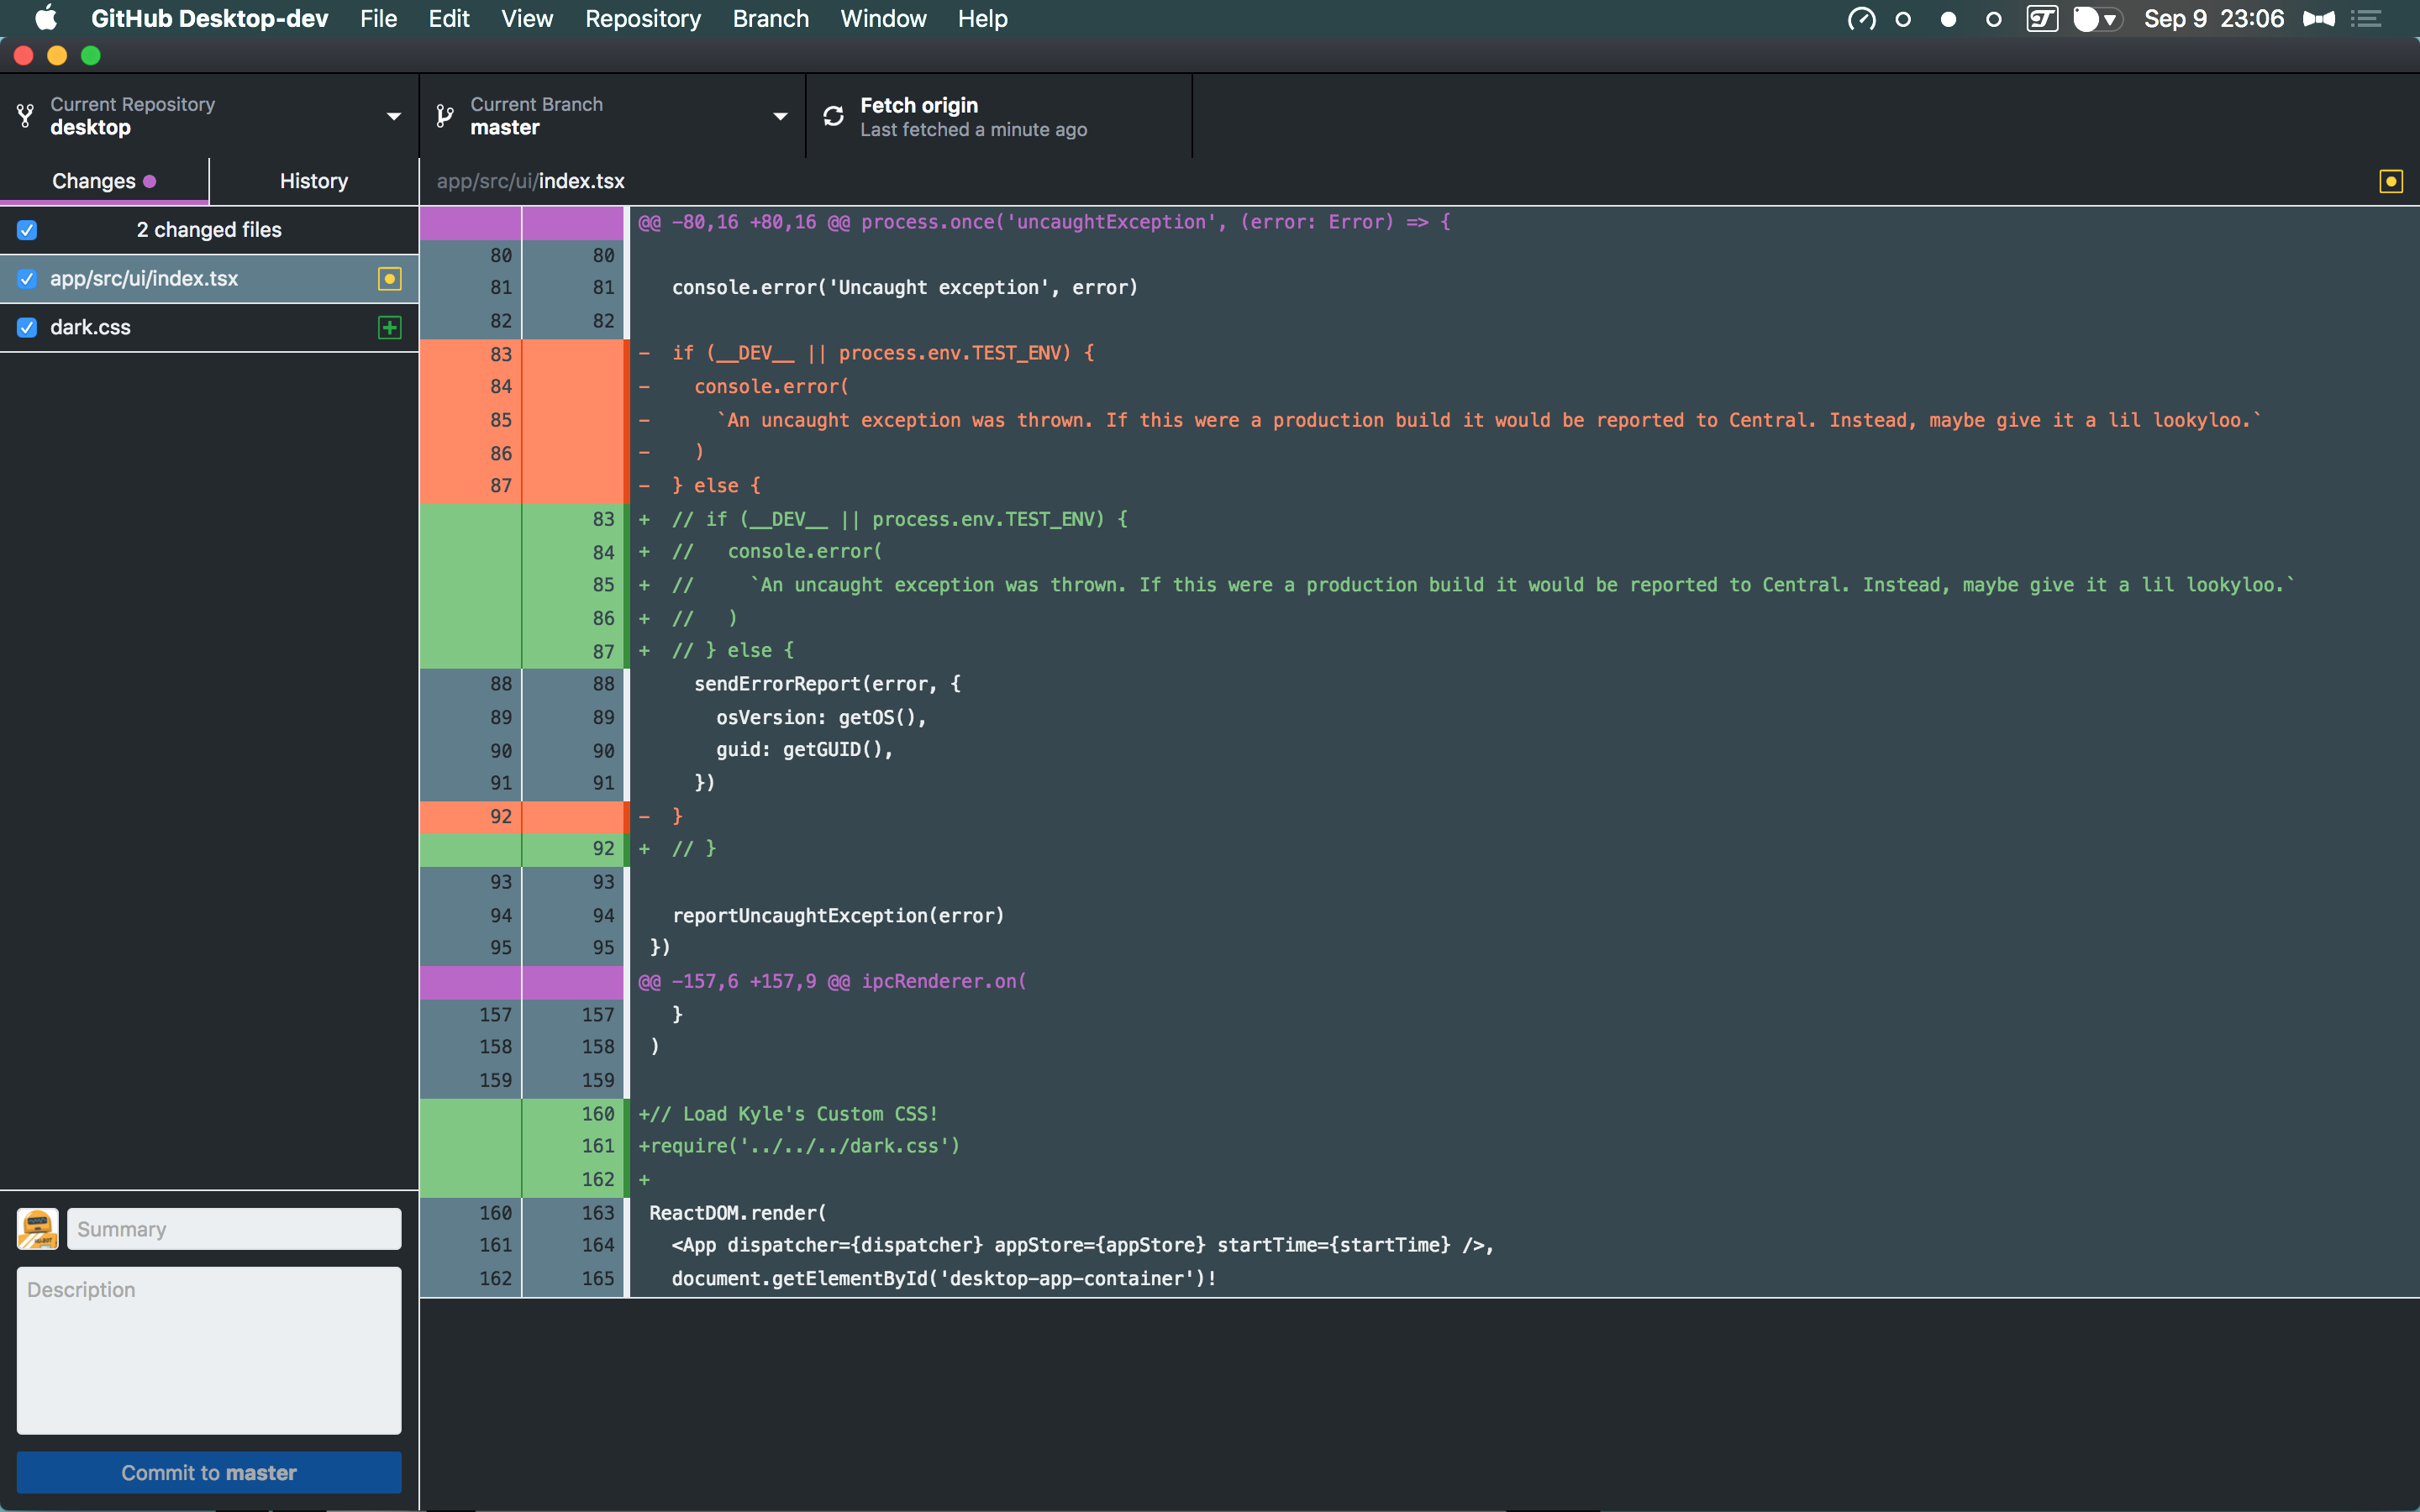Screen dimensions: 2420x1512
Task: Uncheck the dark.css file checkbox
Action: [27, 327]
